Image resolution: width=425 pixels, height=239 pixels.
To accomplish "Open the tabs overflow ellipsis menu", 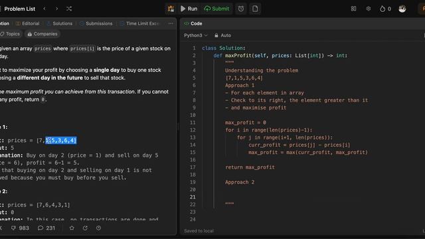I will point(171,24).
